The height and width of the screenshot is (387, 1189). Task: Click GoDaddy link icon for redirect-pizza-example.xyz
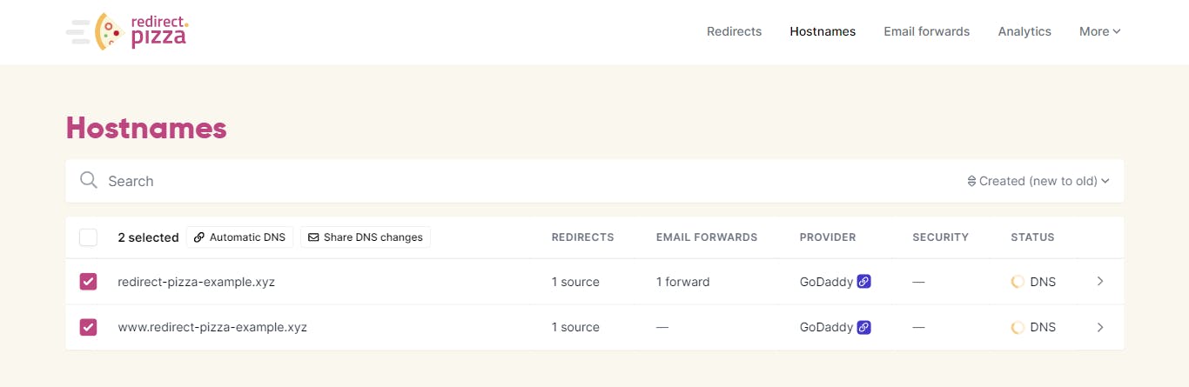coord(863,282)
